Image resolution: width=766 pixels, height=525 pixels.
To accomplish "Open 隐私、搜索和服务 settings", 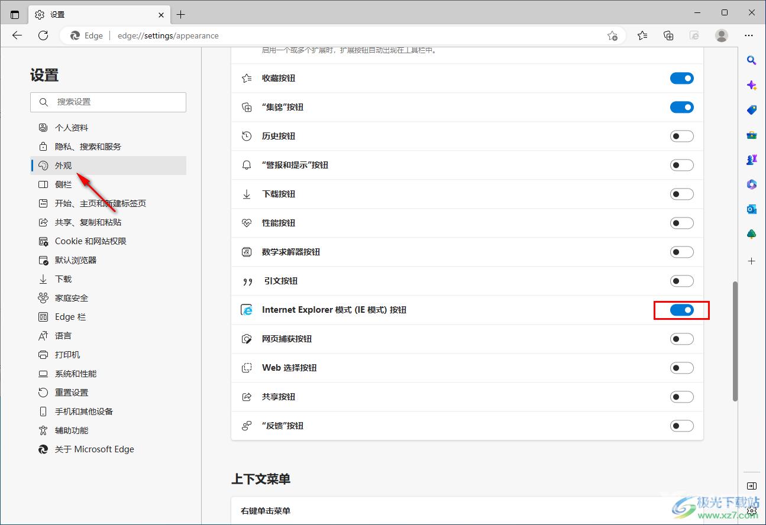I will point(108,147).
